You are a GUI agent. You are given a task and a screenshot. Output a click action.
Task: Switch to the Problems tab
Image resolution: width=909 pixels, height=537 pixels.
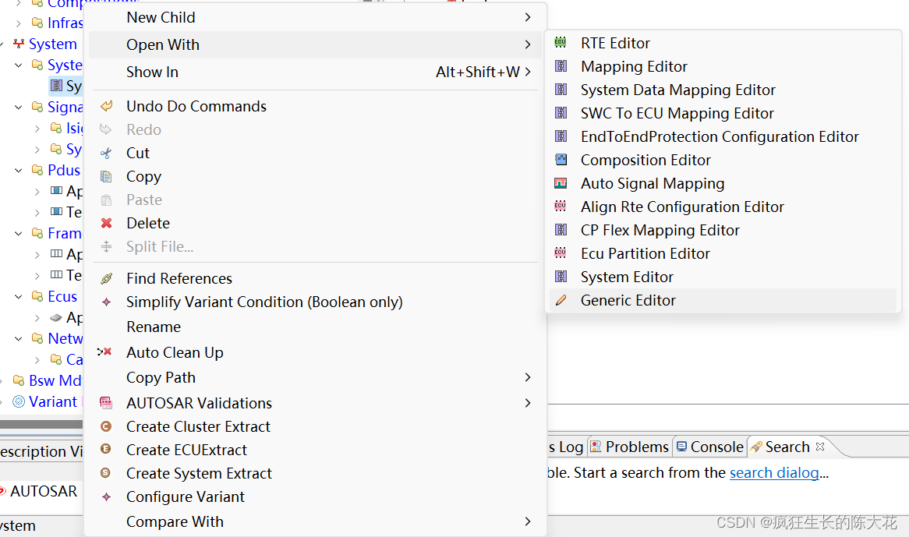(636, 447)
